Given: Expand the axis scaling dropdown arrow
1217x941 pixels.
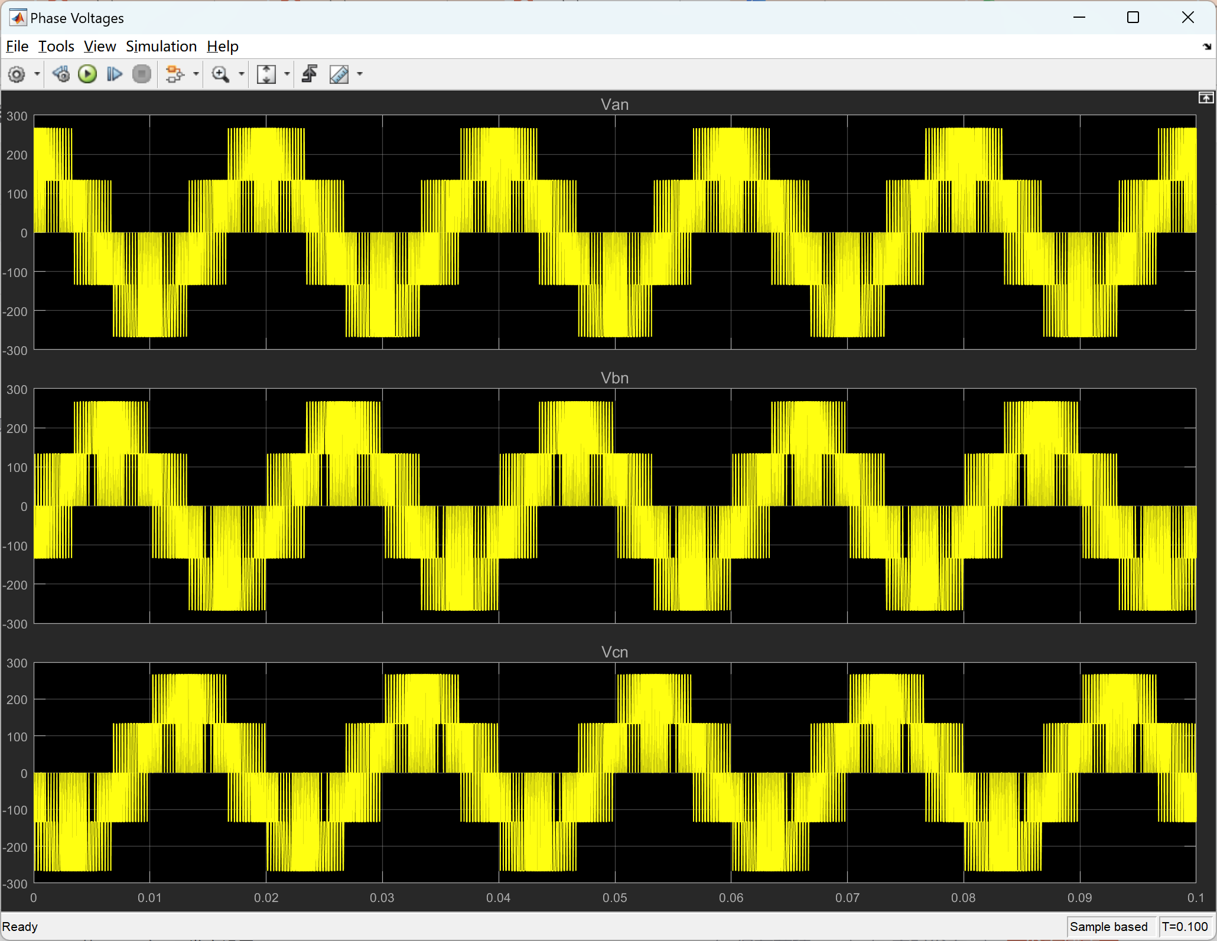Looking at the screenshot, I should point(287,74).
